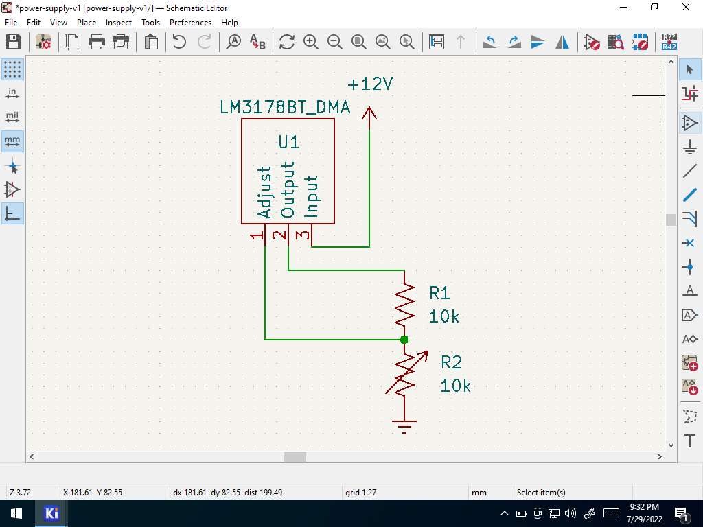Open the Place menu

pos(87,23)
